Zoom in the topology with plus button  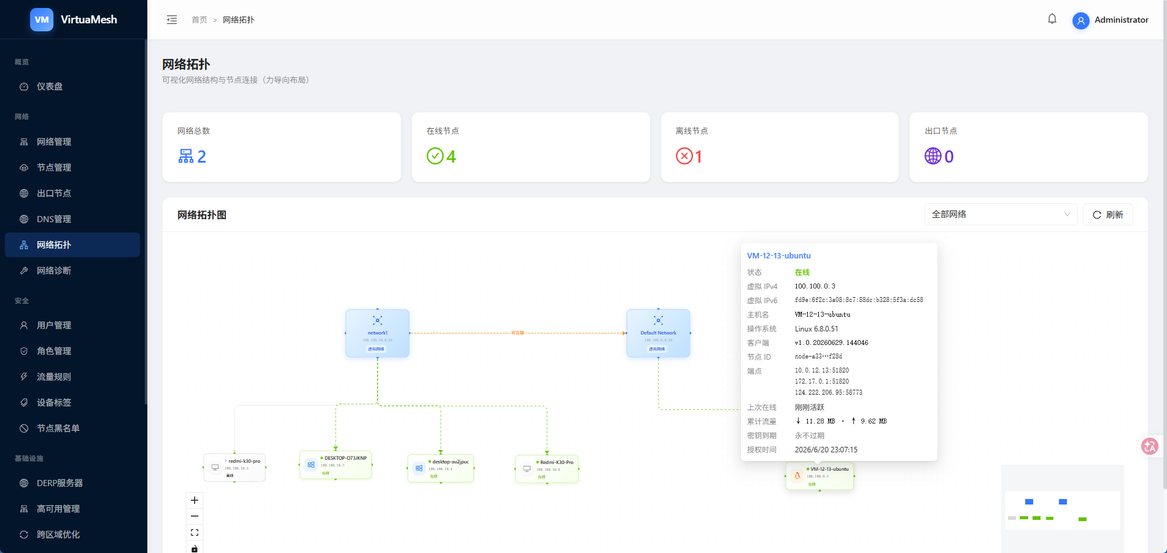[x=195, y=500]
